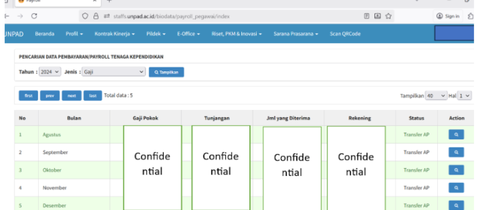Expand the E-Office dropdown menu
480x210 pixels.
[188, 34]
